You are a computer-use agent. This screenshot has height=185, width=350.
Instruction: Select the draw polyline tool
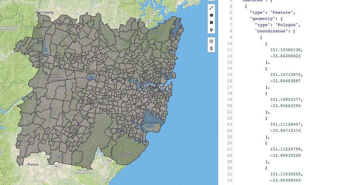[x=211, y=8]
